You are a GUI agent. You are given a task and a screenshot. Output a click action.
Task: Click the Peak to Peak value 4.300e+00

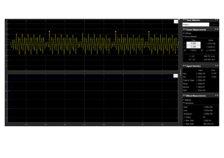(x=201, y=80)
